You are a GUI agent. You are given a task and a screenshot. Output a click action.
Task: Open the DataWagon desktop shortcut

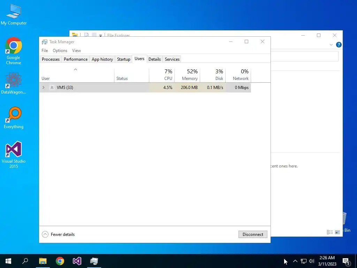tap(14, 83)
